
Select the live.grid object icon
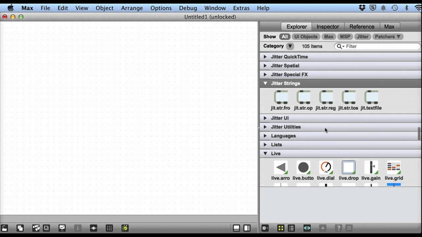[x=394, y=168]
